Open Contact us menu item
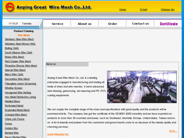 [x=140, y=24]
